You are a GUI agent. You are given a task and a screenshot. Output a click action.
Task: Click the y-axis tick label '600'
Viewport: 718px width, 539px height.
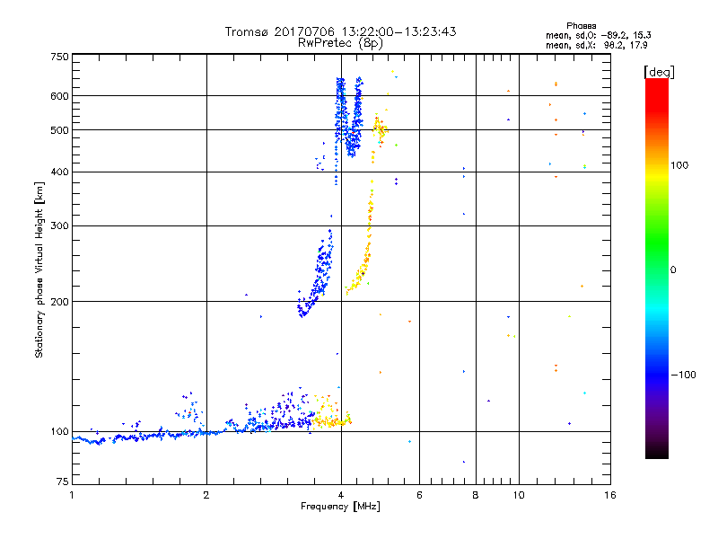point(59,96)
